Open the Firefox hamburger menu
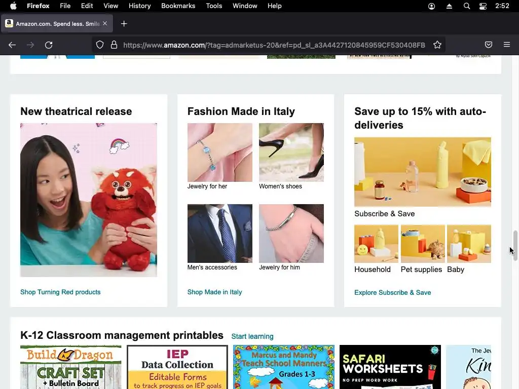 pos(507,45)
